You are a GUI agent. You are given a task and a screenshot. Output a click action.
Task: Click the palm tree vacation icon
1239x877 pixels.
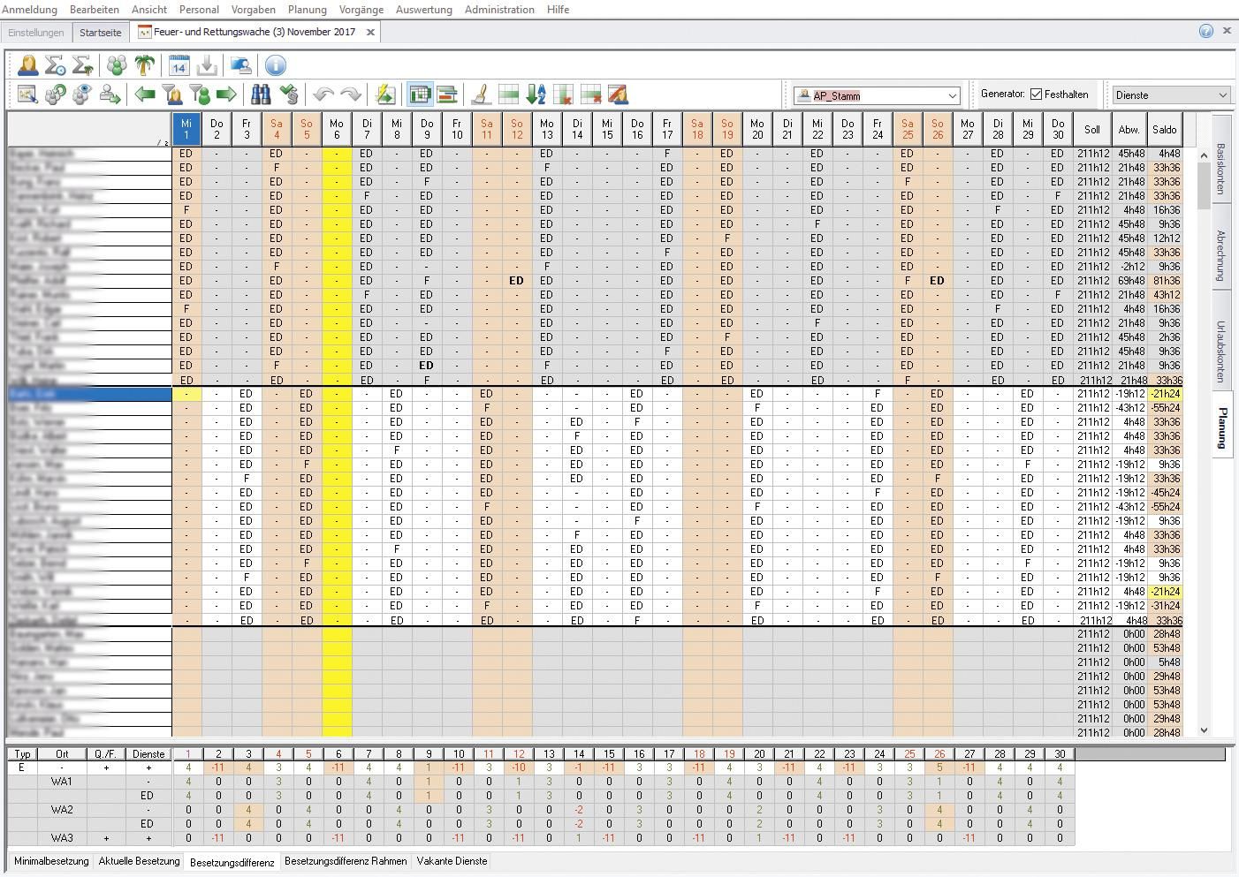point(144,65)
